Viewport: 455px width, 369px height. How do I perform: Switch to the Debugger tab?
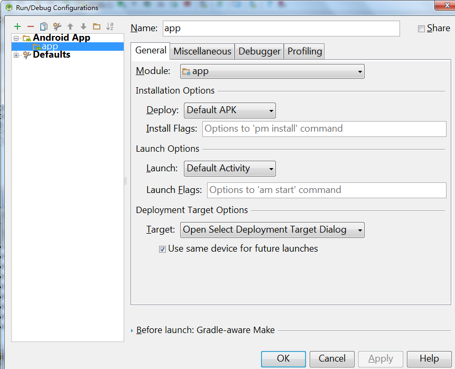click(x=259, y=51)
